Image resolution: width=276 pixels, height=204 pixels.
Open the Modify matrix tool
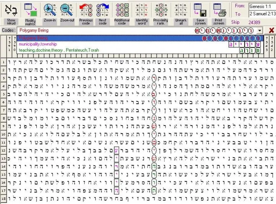tap(31, 14)
